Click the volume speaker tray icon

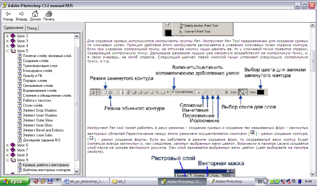294,181
